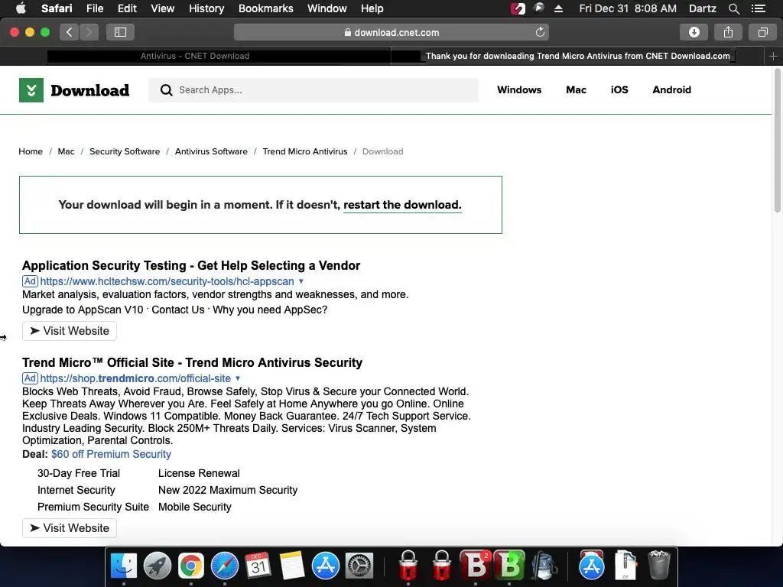Open the Windows category link
This screenshot has width=783, height=587.
click(519, 90)
